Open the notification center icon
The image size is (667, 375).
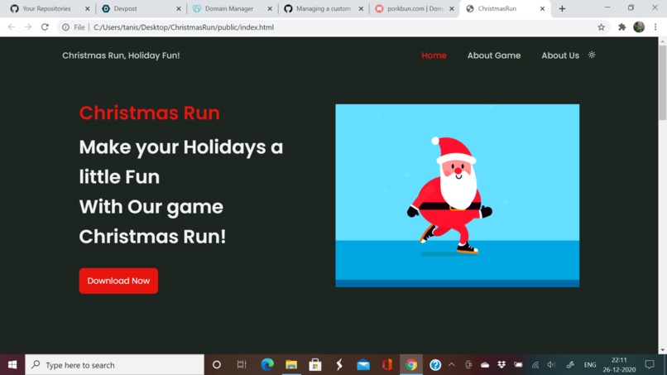[x=650, y=365]
